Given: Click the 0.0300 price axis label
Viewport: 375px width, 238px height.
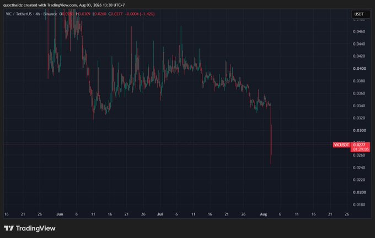Looking at the screenshot, I should (360, 130).
